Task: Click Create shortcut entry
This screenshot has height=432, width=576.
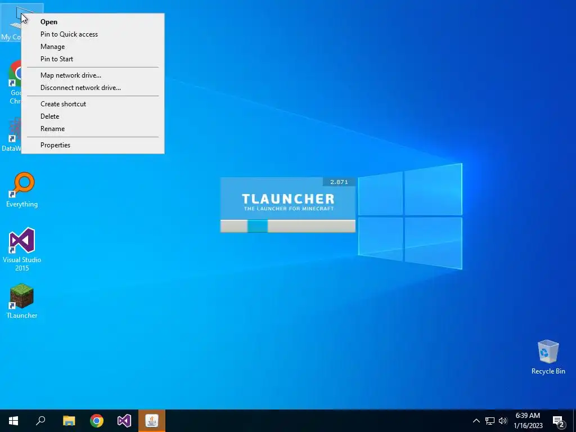Action: coord(93,104)
